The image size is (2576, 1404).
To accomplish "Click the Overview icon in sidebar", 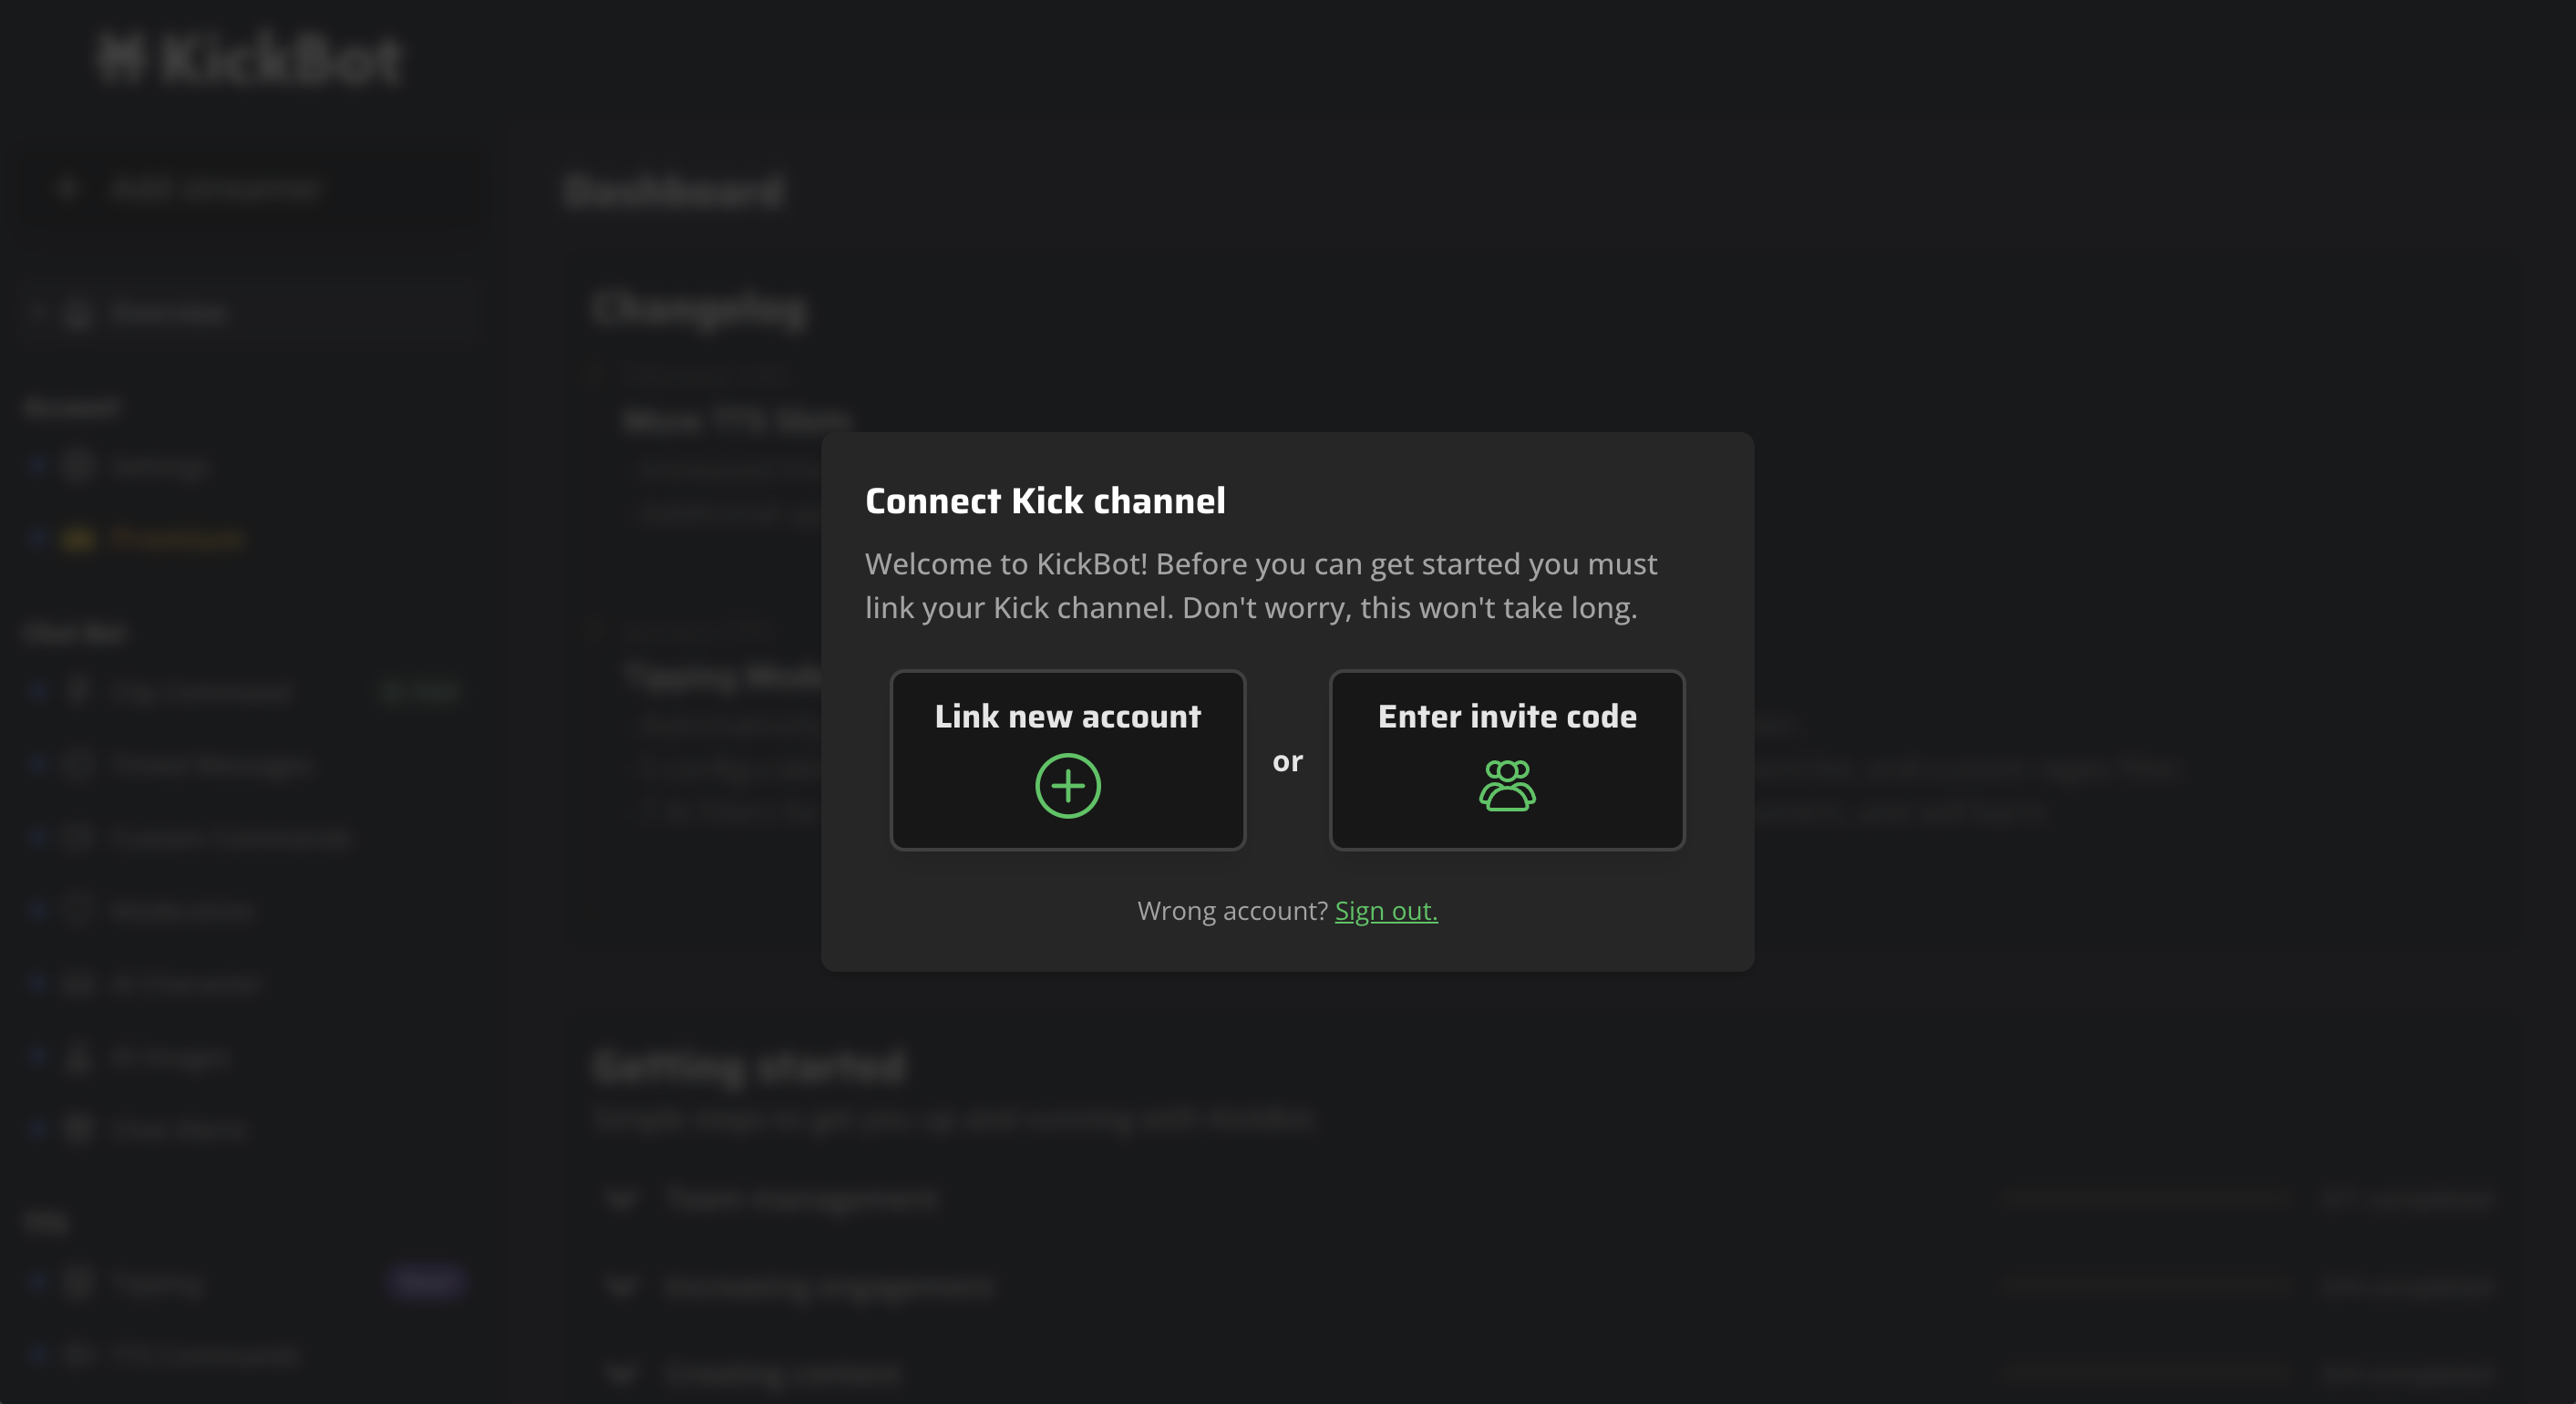I will (78, 313).
